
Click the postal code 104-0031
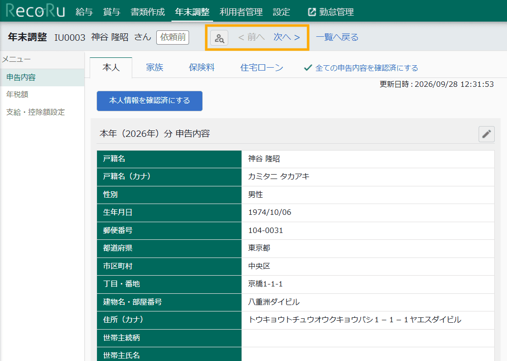[x=266, y=231]
